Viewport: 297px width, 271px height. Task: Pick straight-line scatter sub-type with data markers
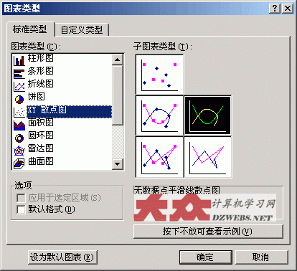pyautogui.click(x=159, y=157)
